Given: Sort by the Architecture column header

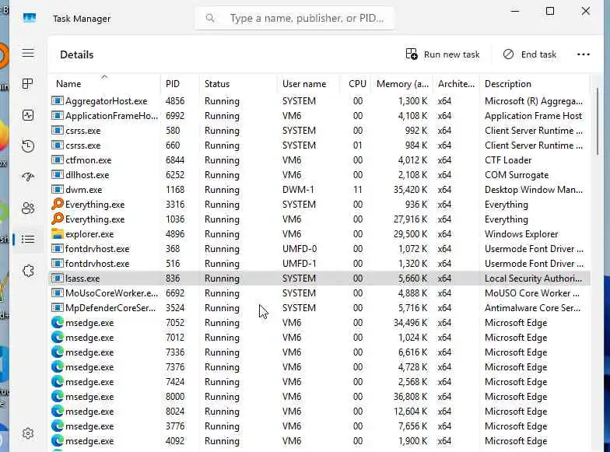Looking at the screenshot, I should (x=456, y=84).
